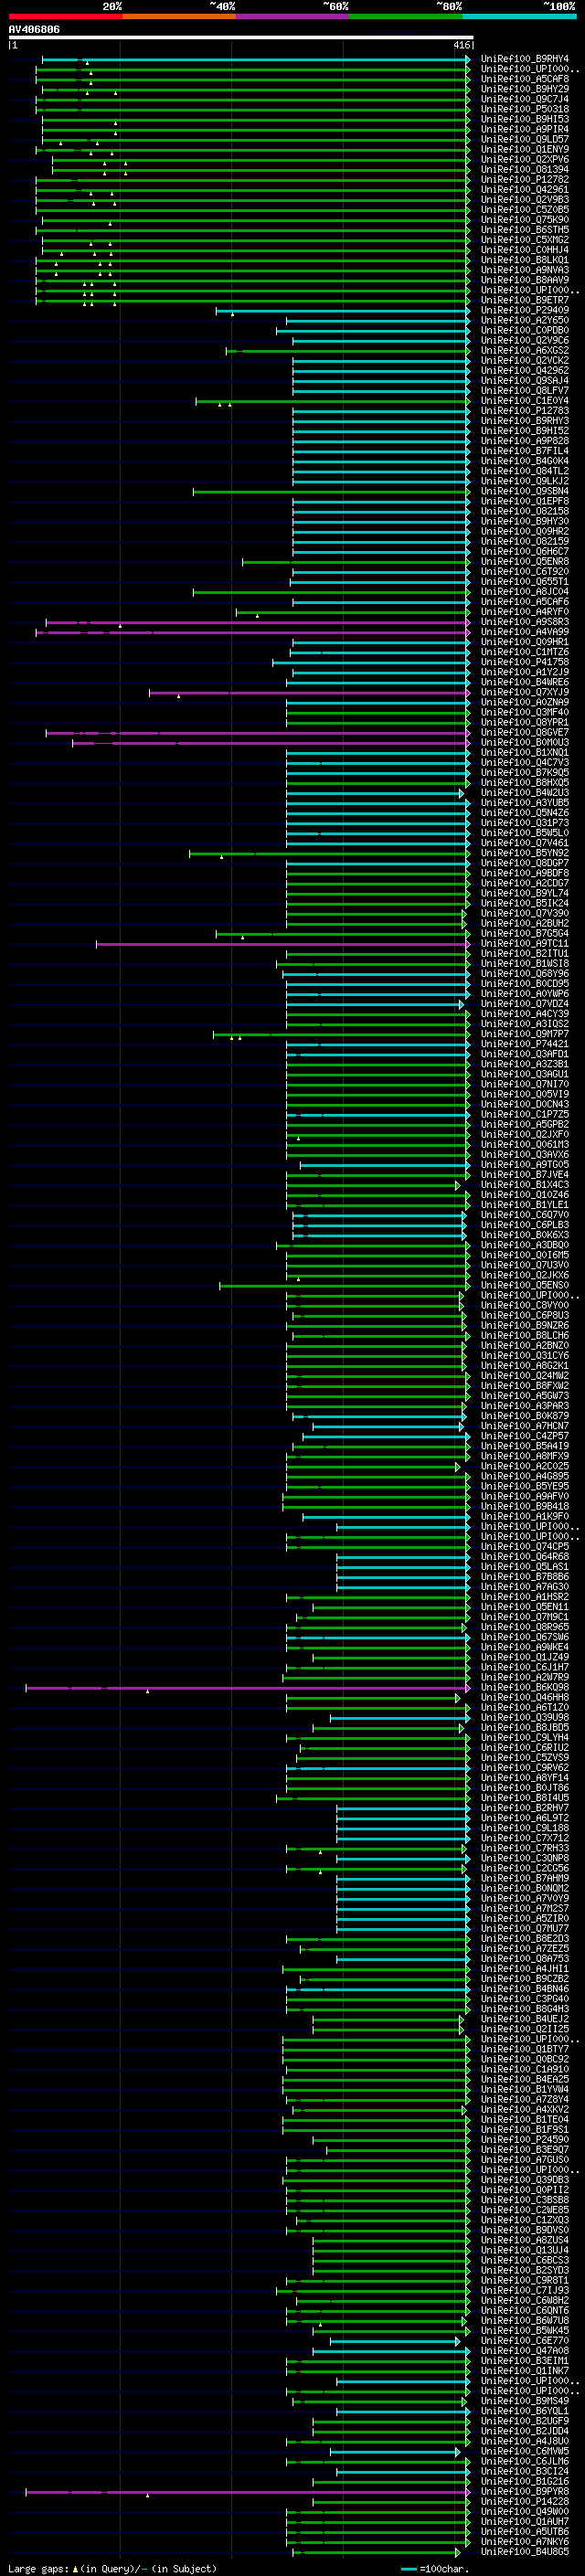Click the white query sequence bar

click(240, 38)
